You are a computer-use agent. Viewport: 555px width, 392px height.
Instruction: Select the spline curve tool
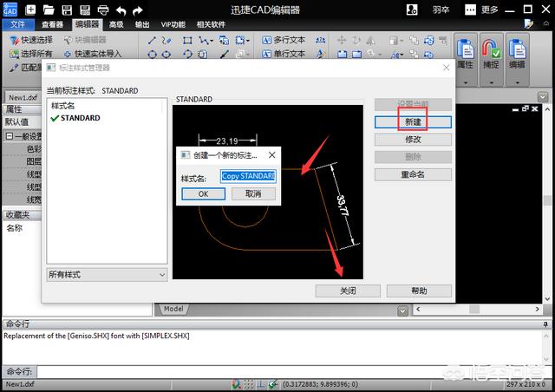click(166, 41)
